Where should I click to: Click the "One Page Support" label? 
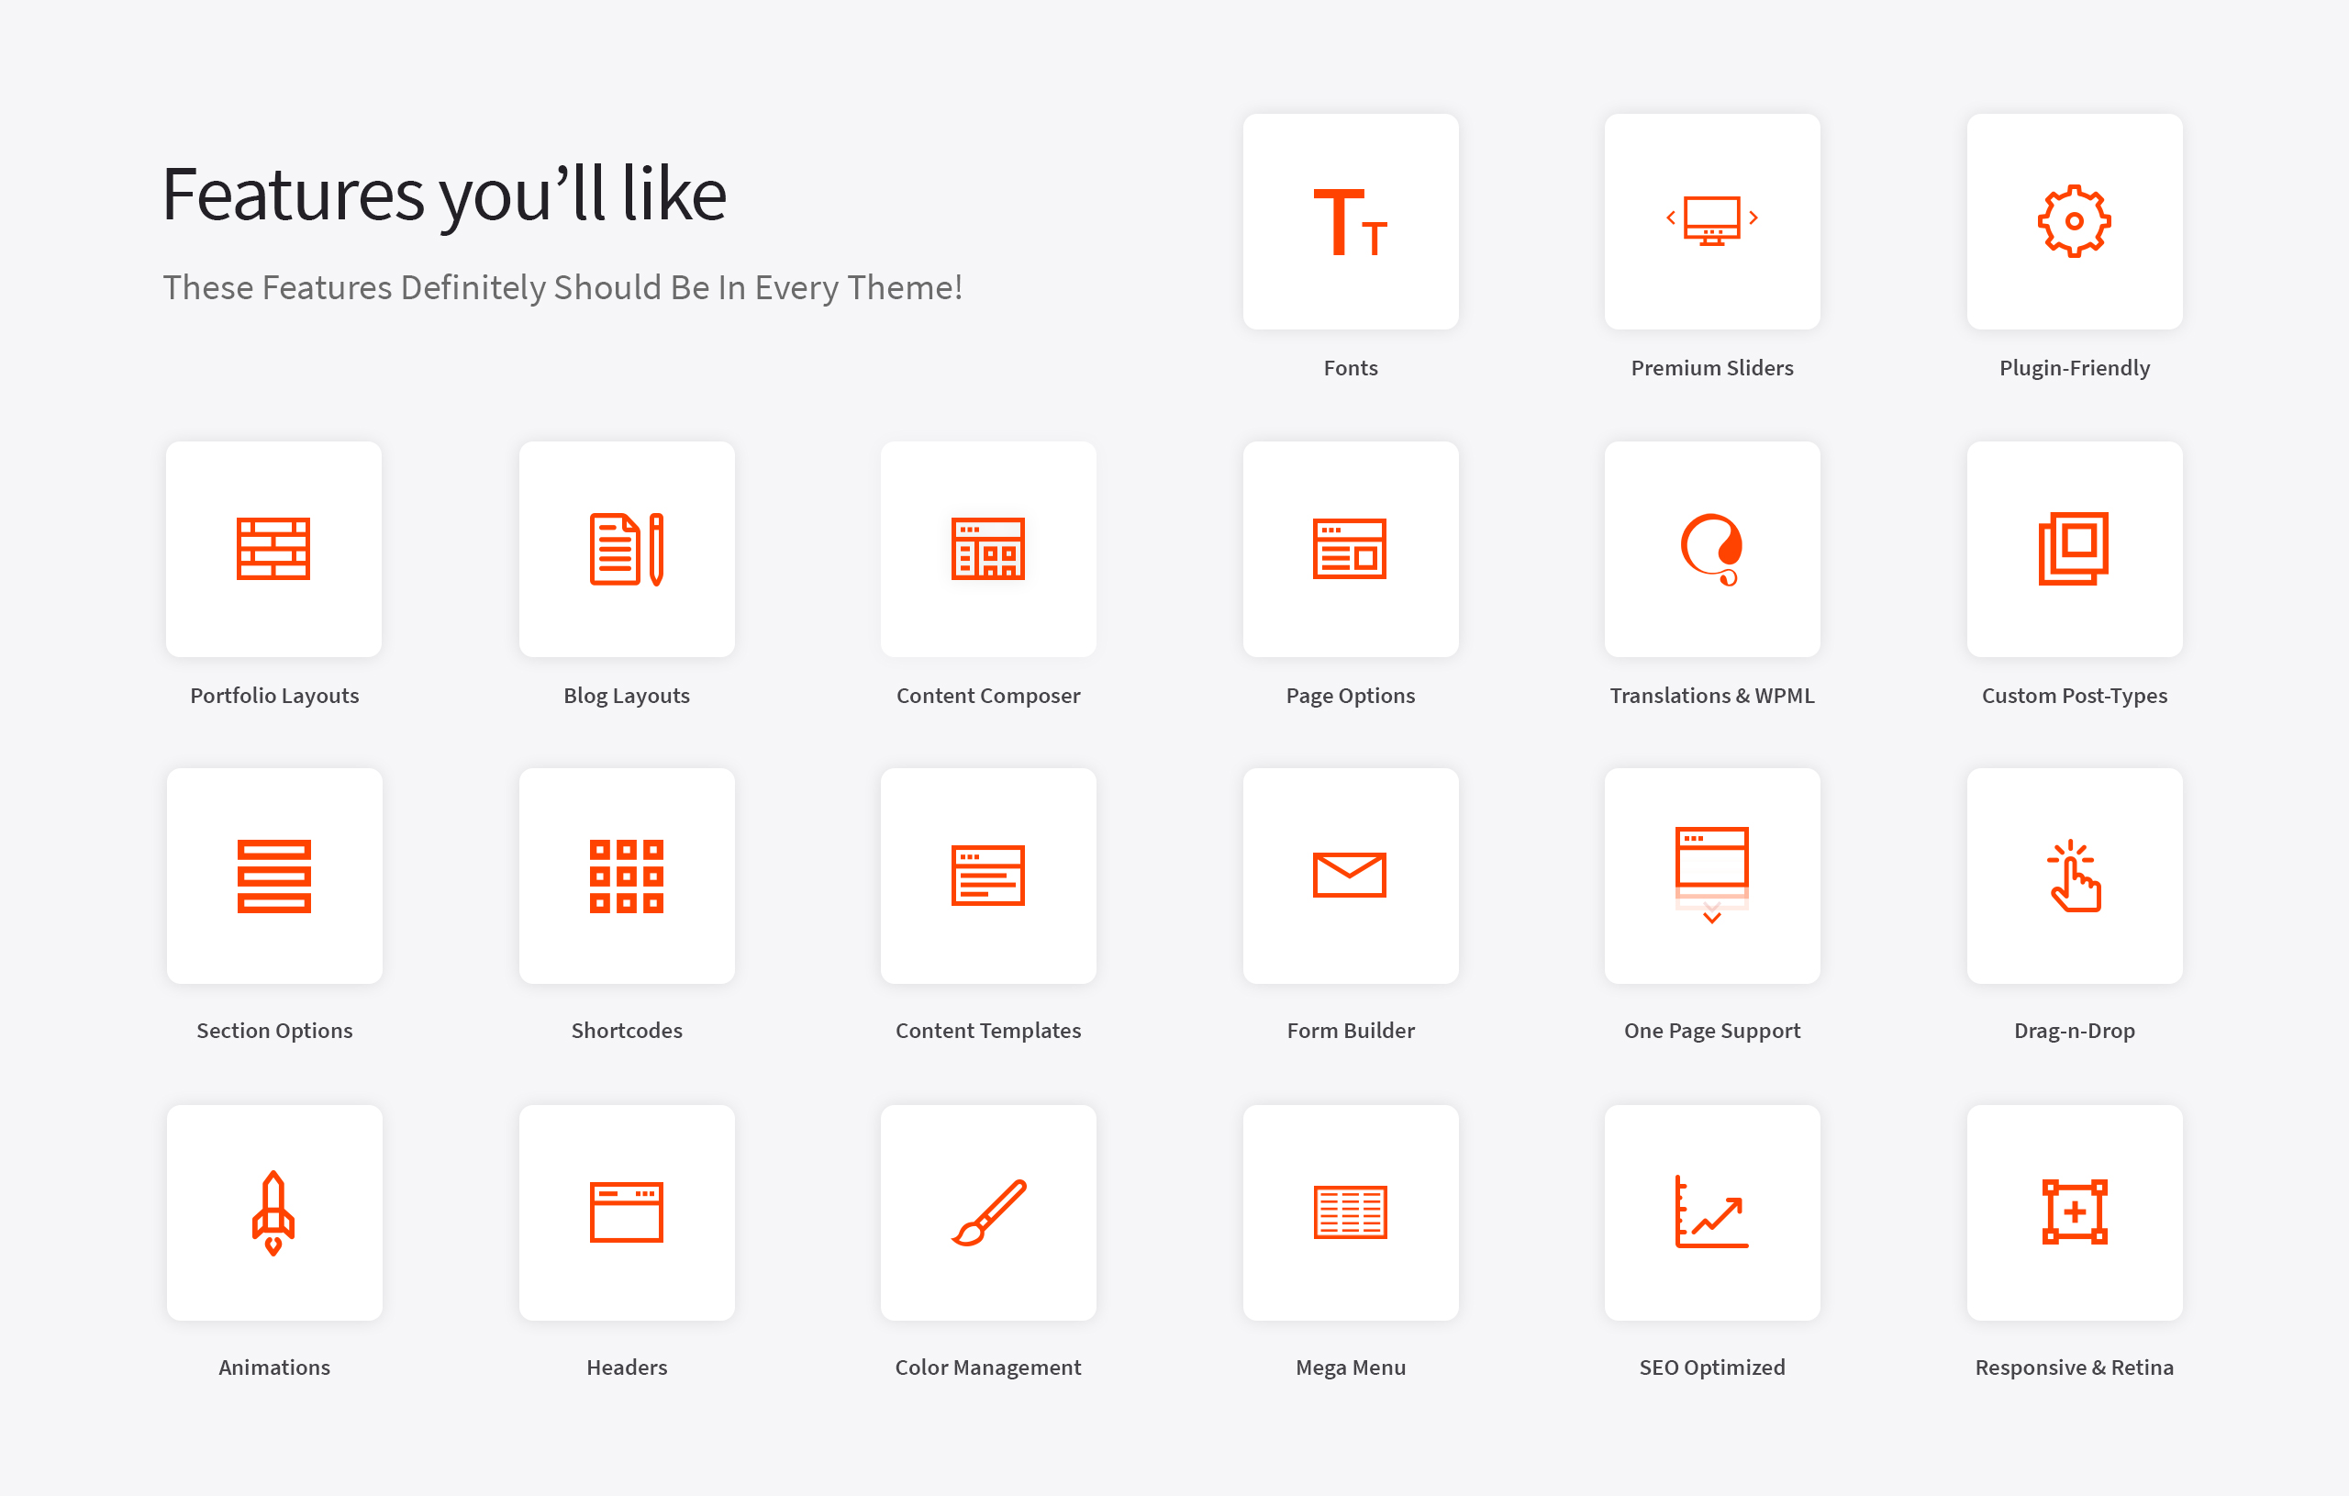tap(1712, 1031)
